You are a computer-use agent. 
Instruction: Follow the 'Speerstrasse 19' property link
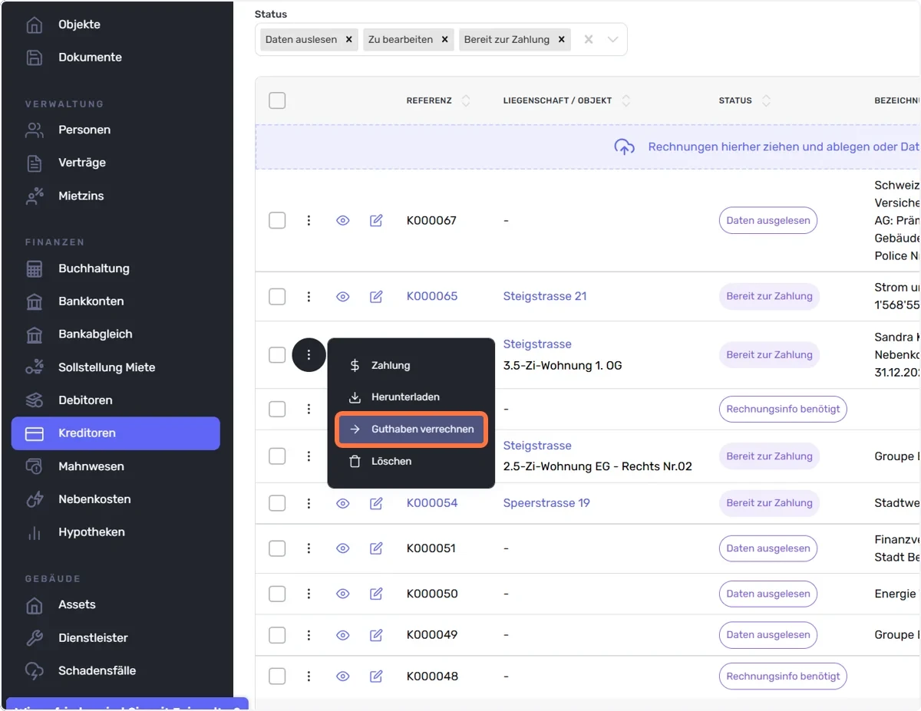click(546, 503)
